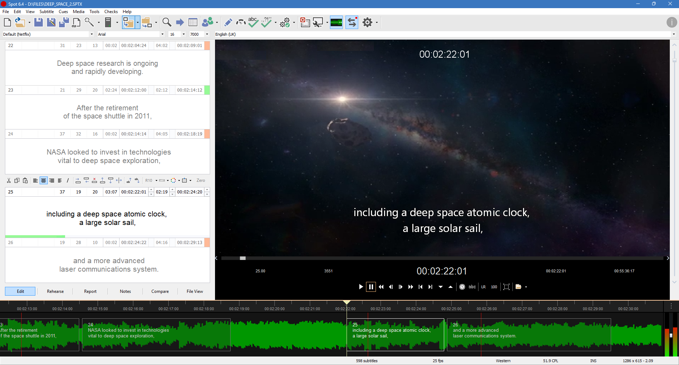This screenshot has height=365, width=679.
Task: Open the audio waveform tool
Action: 336,22
